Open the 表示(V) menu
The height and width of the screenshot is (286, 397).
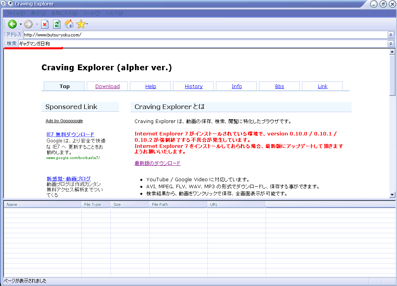[x=38, y=13]
